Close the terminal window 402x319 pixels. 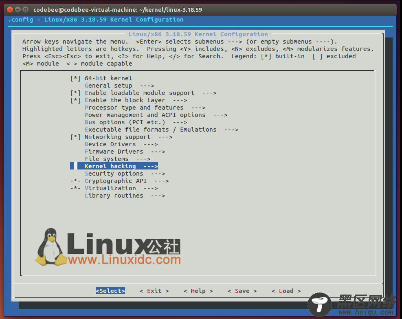pos(10,10)
